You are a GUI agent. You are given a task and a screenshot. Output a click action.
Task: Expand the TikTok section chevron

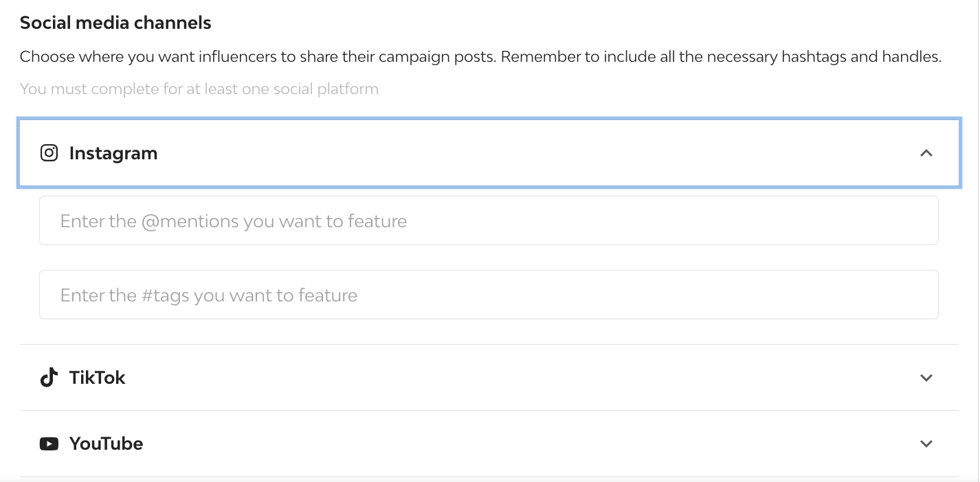point(926,378)
